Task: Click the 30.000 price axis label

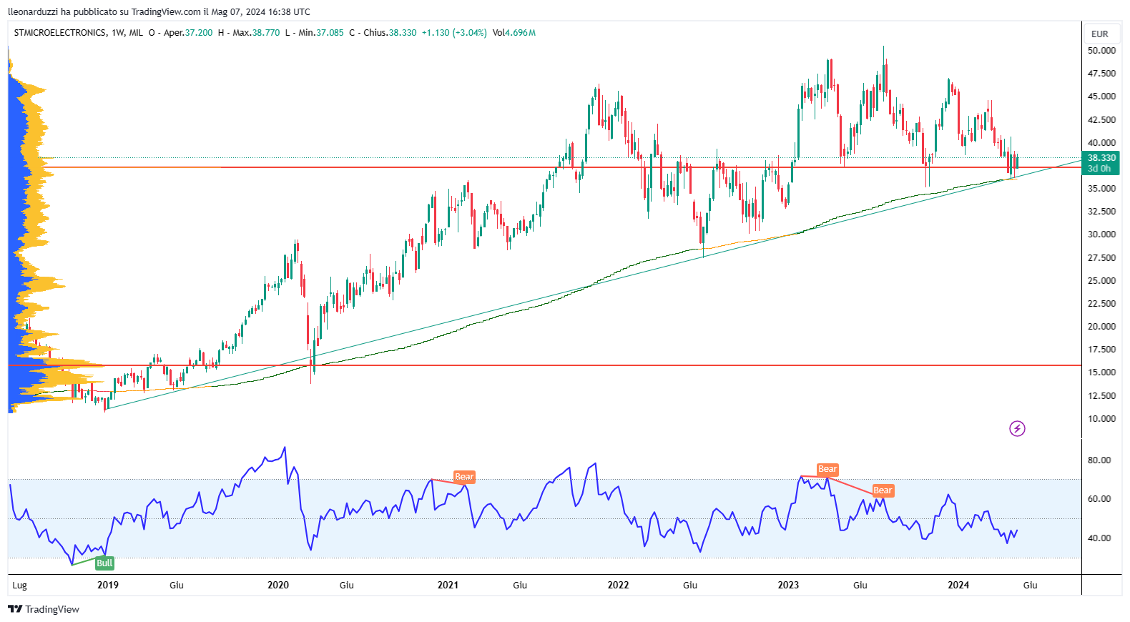Action: point(1101,234)
